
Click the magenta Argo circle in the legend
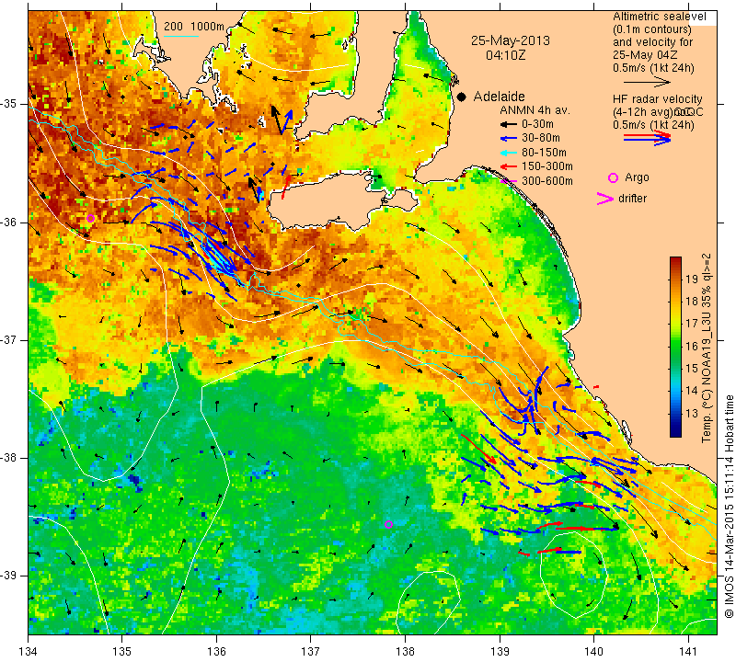pyautogui.click(x=613, y=177)
